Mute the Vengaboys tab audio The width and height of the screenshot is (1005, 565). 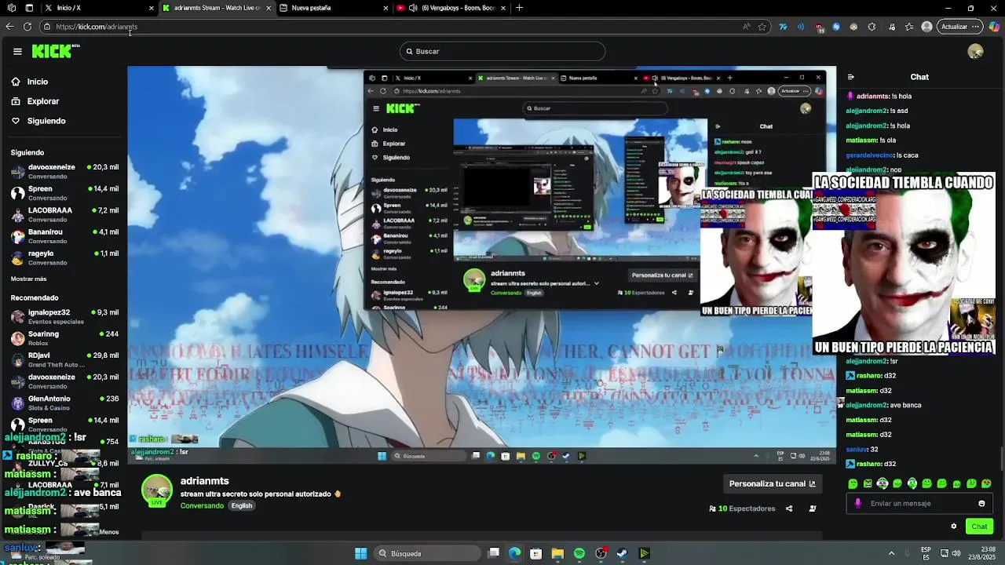click(x=413, y=8)
